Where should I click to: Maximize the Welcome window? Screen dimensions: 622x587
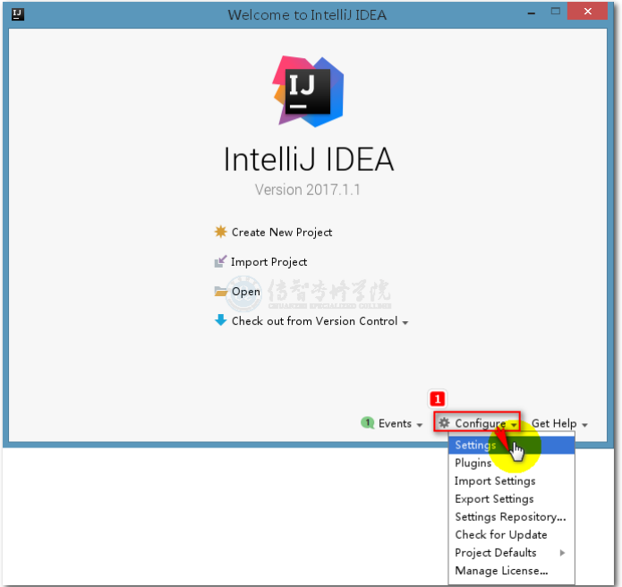click(556, 12)
